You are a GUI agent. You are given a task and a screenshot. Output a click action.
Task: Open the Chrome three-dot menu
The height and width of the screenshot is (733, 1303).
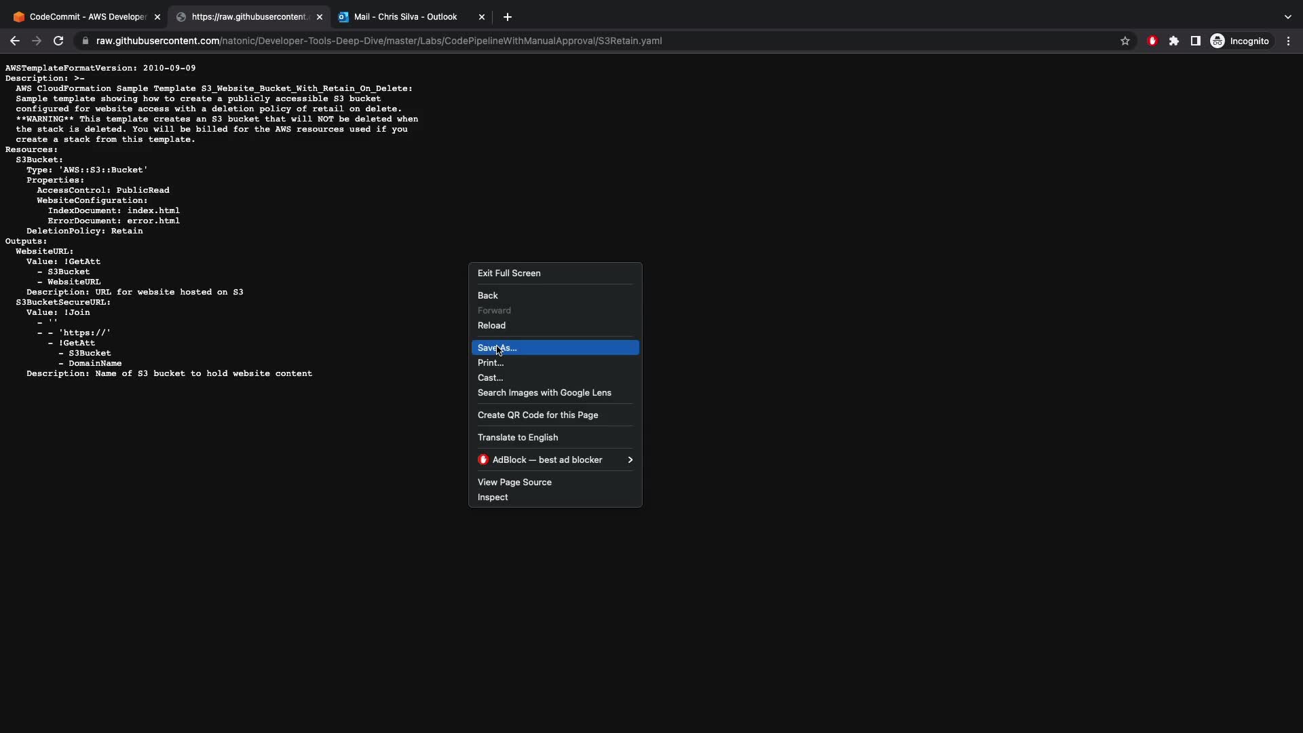(1288, 41)
